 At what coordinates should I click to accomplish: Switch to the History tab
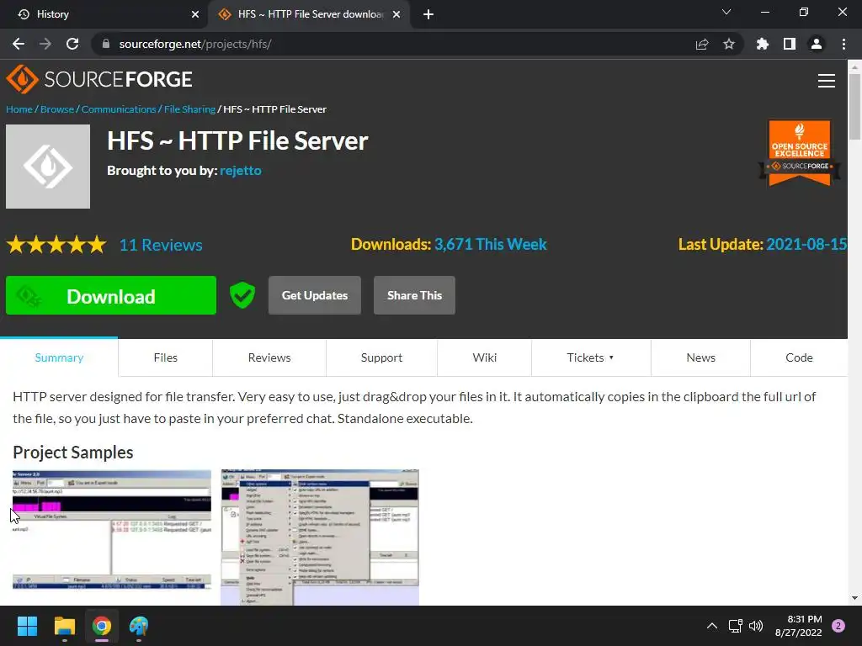point(104,14)
